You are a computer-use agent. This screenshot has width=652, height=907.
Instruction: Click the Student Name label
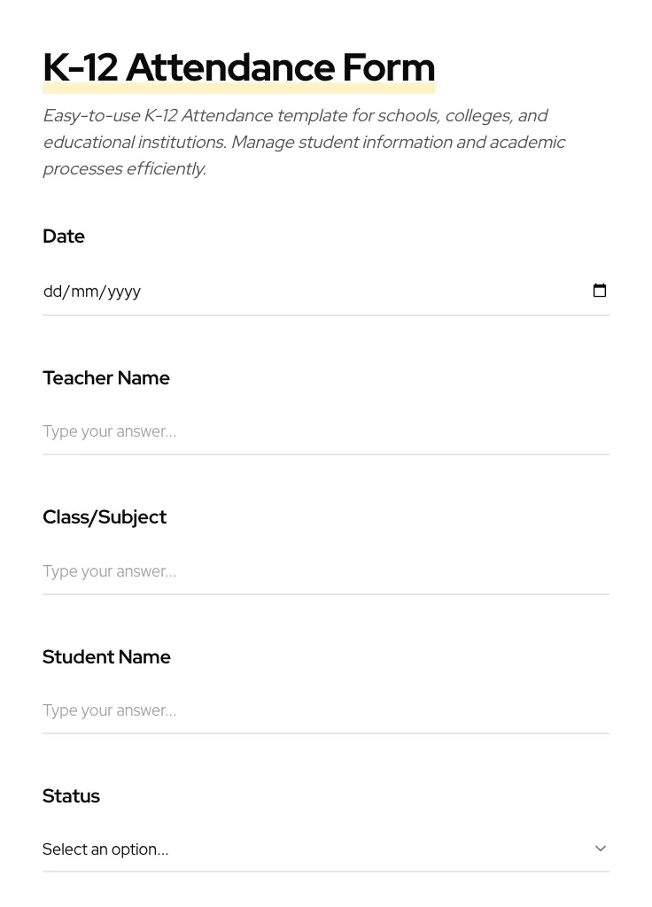[x=106, y=656]
